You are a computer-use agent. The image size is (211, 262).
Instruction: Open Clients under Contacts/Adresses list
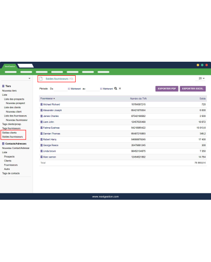point(8,161)
